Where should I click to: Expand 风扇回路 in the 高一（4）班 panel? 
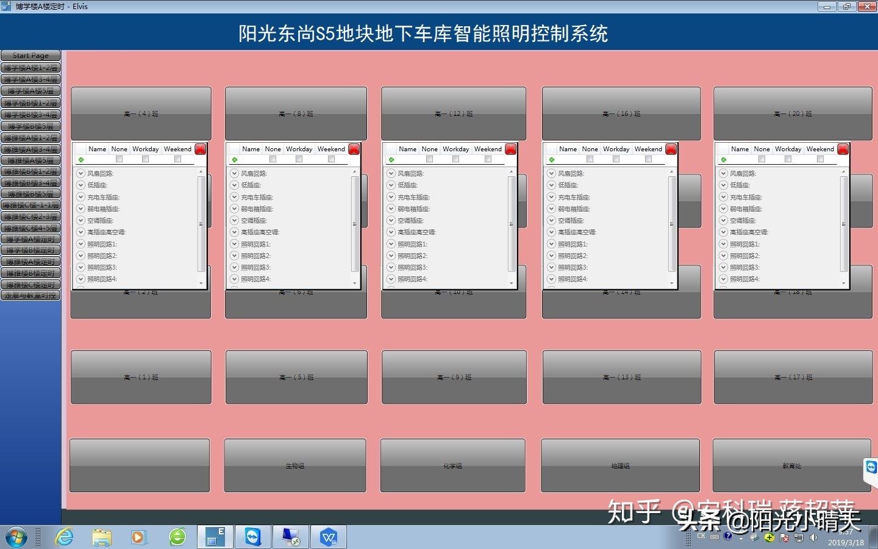(x=80, y=173)
